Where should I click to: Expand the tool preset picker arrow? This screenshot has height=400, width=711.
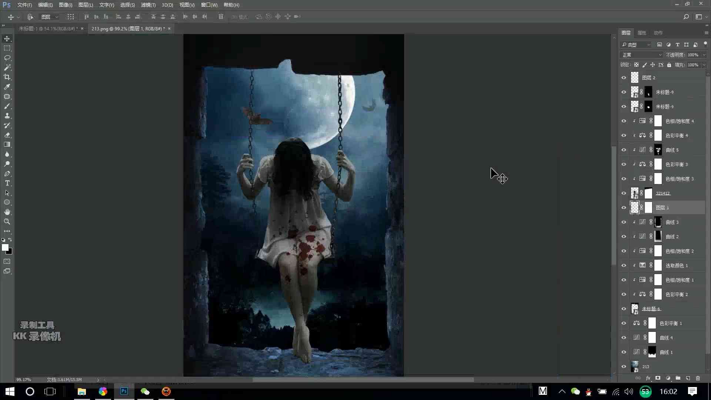18,17
